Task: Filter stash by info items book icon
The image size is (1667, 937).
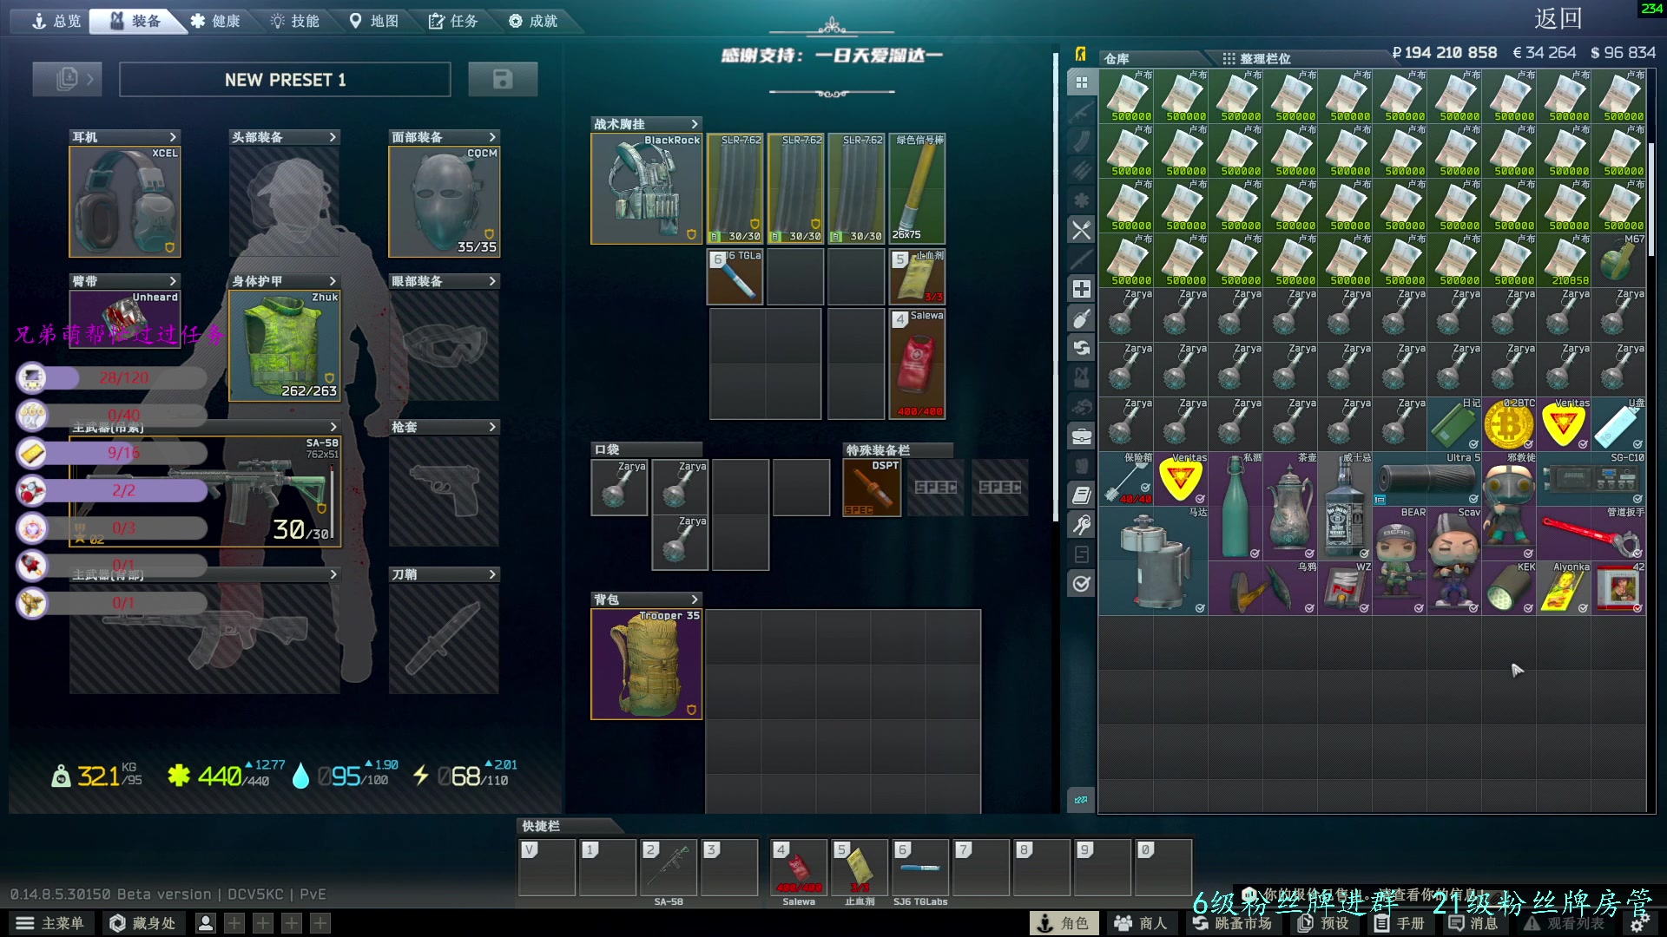Action: point(1081,495)
